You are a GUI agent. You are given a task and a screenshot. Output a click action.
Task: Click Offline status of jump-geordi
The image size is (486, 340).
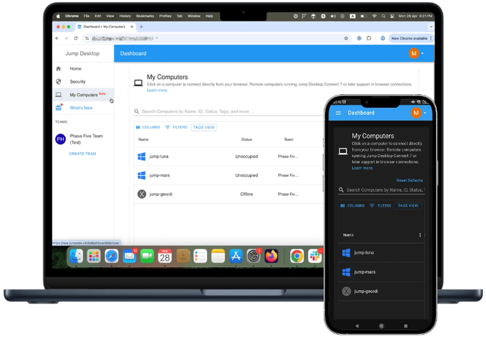tap(246, 194)
